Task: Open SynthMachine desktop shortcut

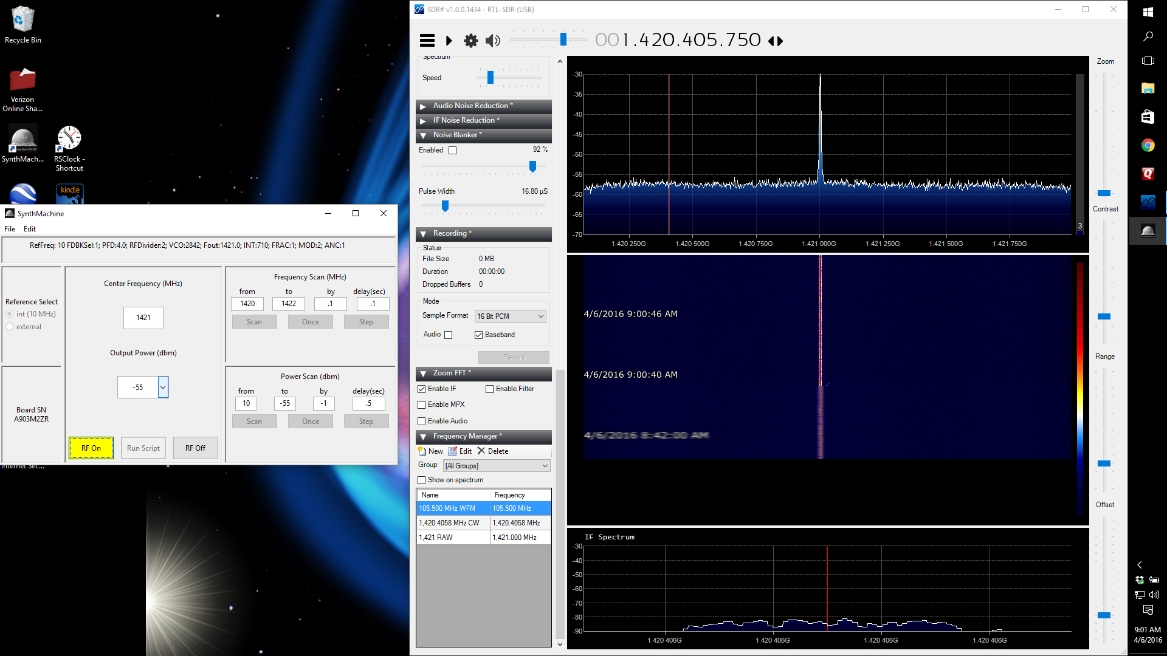Action: (22, 144)
